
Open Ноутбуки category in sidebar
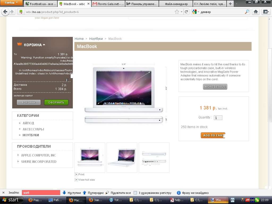[31, 135]
